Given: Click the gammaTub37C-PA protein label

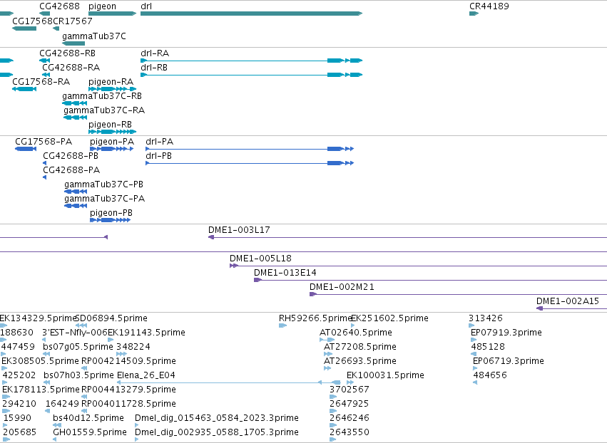Looking at the screenshot, I should (105, 199).
